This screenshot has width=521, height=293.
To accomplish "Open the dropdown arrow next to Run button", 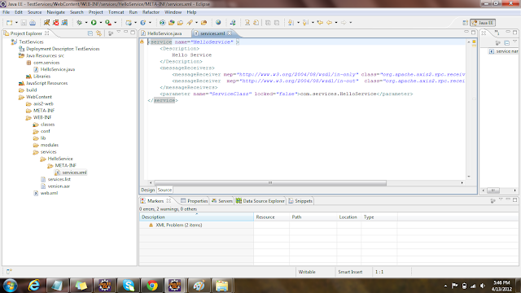I will [x=101, y=23].
